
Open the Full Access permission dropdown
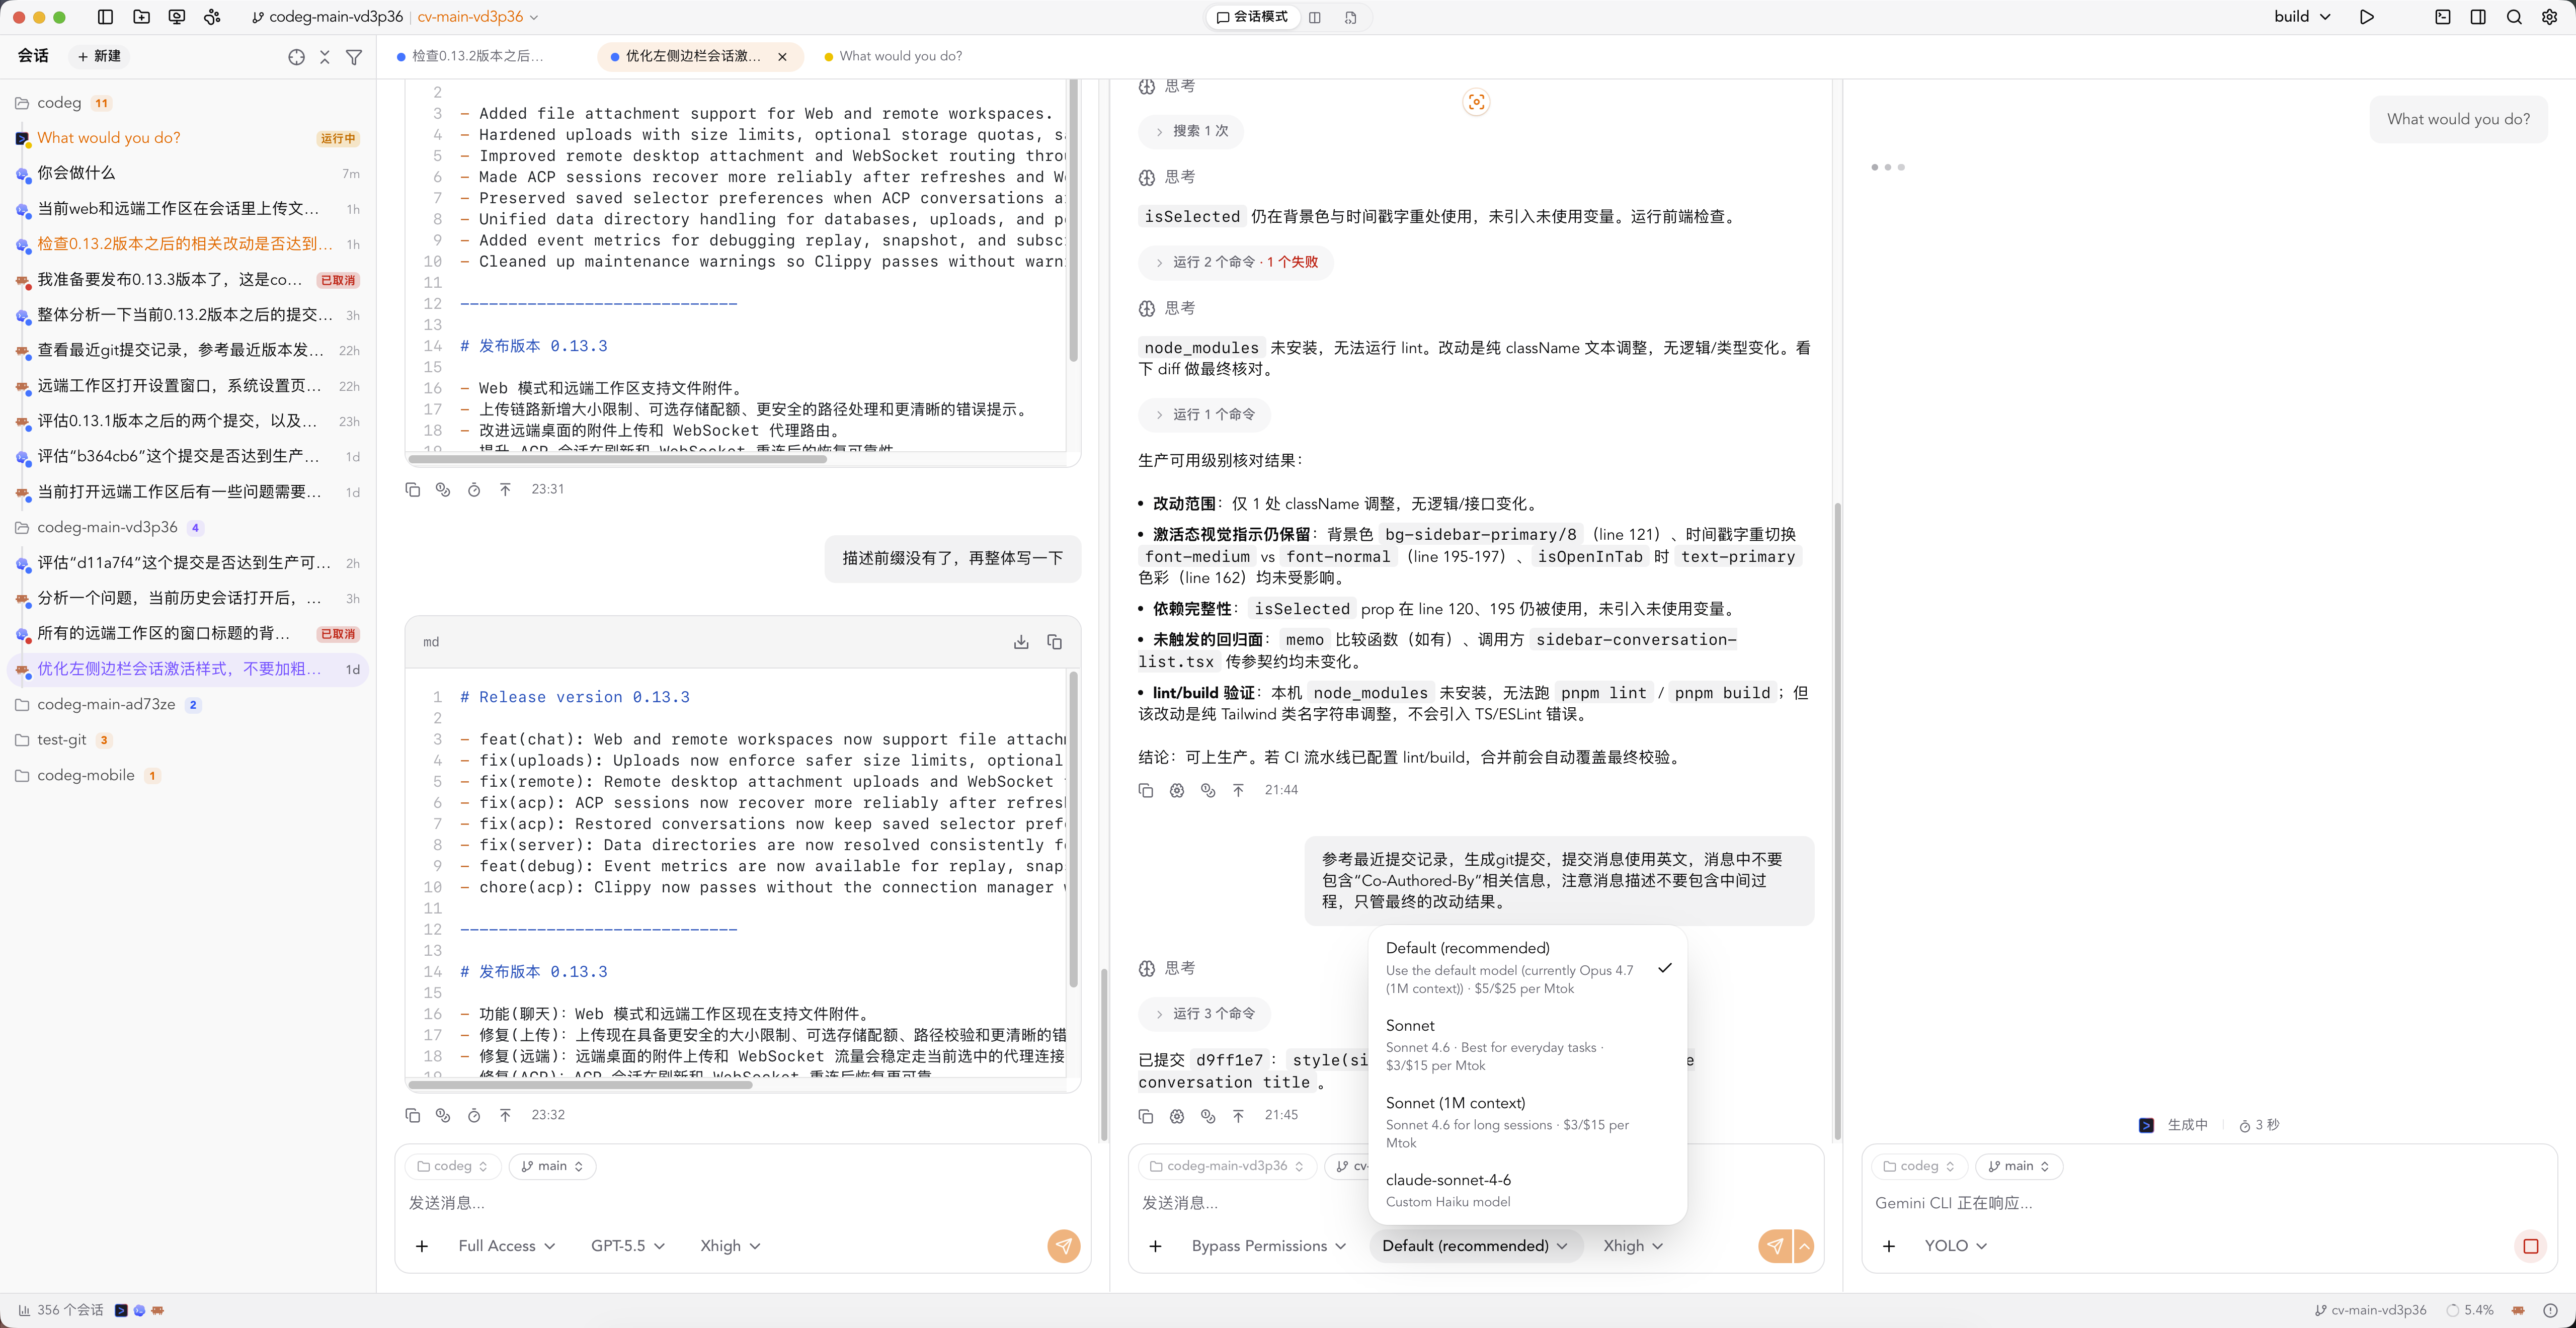[x=507, y=1246]
